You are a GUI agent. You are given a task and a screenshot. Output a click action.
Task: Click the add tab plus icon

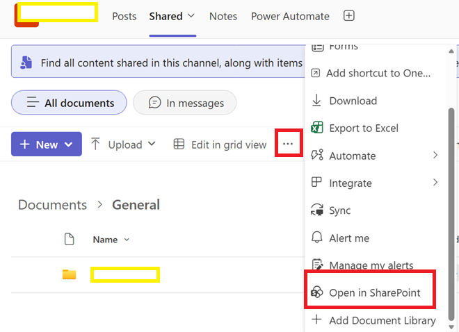pyautogui.click(x=348, y=16)
